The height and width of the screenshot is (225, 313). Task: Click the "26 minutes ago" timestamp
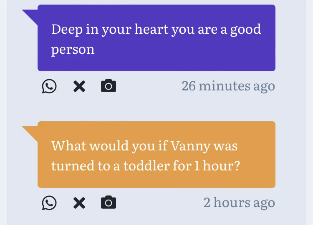click(228, 86)
